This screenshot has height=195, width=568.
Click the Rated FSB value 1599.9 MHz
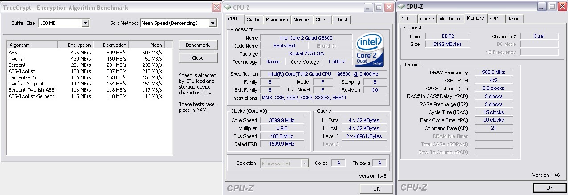pos(282,144)
